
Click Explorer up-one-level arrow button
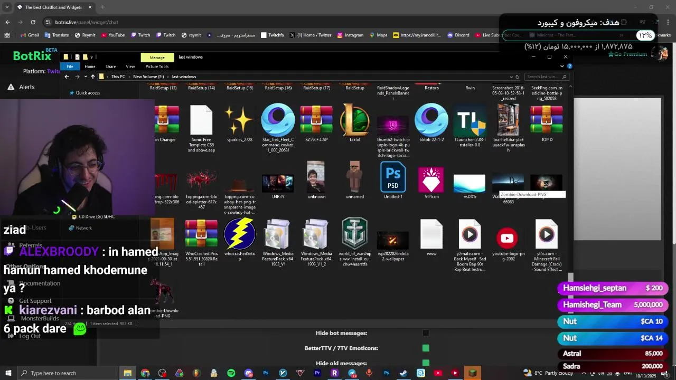tap(93, 77)
